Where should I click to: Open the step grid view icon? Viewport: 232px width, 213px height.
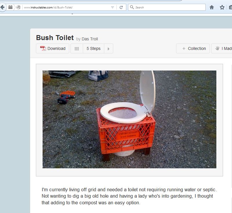pyautogui.click(x=77, y=49)
